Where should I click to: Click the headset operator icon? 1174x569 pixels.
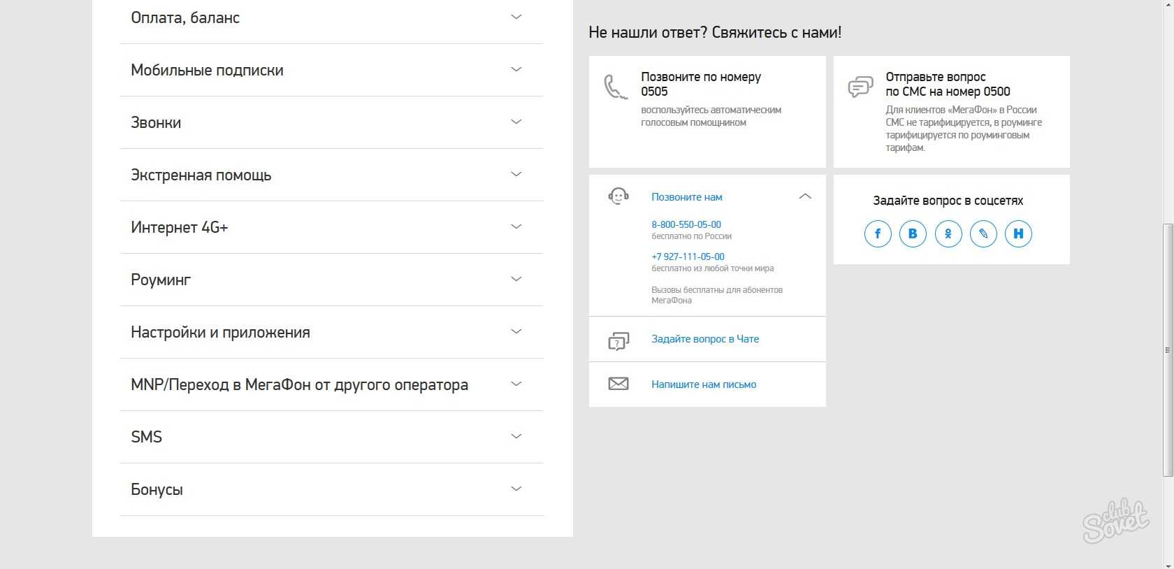[618, 196]
